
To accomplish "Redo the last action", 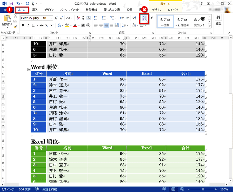I will [27, 3].
